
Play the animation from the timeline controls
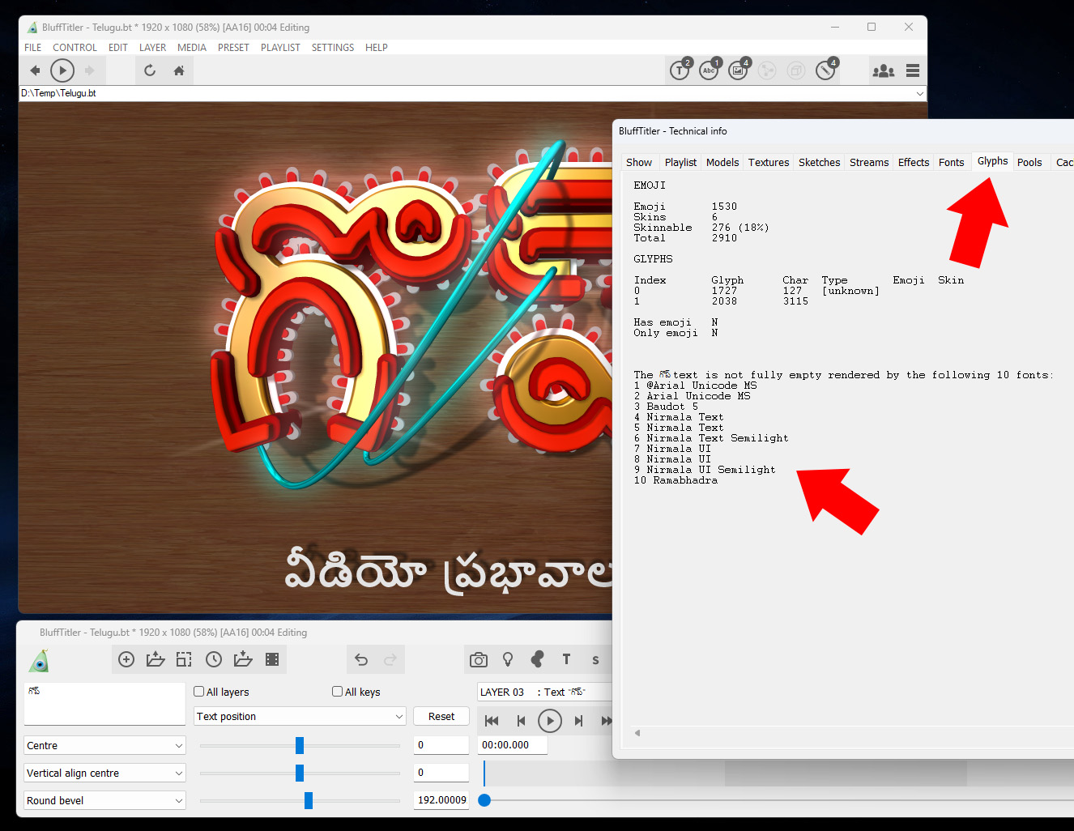(550, 721)
